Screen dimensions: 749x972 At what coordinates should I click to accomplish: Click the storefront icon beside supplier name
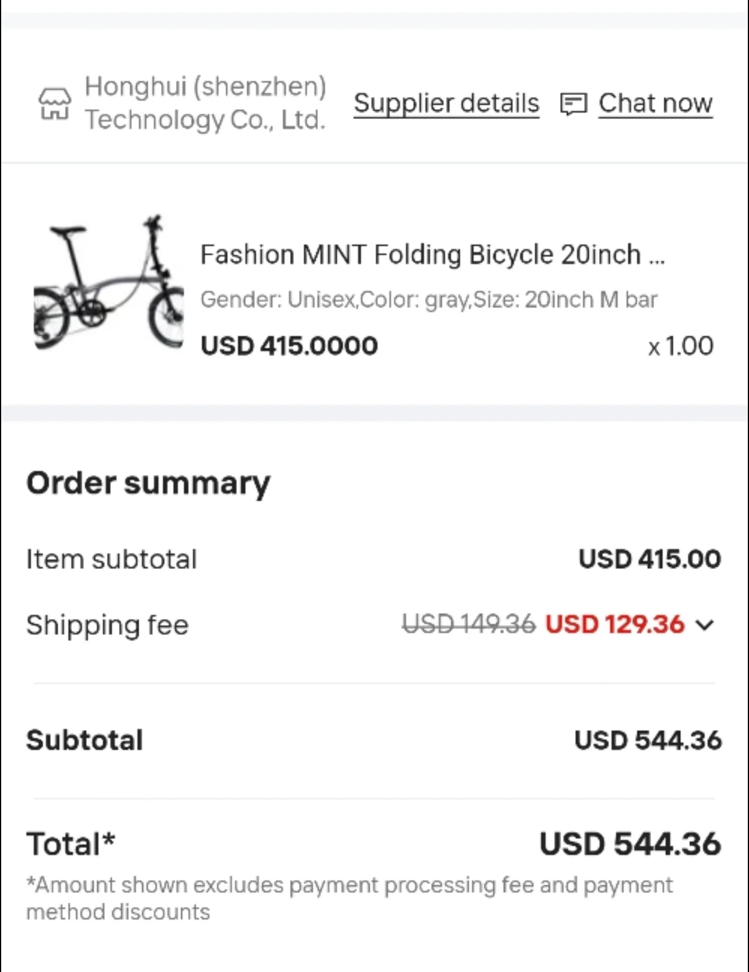(x=55, y=104)
